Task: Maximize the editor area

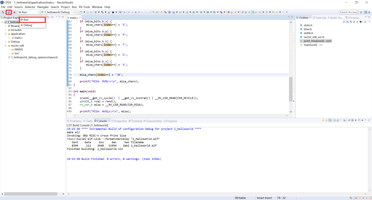Action: tap(292, 17)
